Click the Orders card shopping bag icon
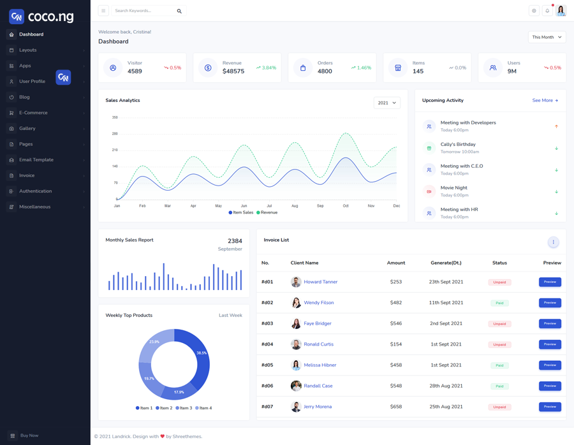Screen dimensions: 574x445 tap(303, 68)
